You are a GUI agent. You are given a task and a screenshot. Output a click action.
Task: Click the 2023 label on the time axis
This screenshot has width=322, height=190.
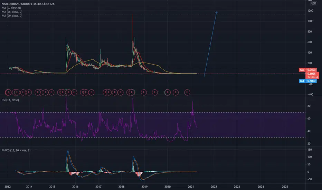(x=237, y=187)
